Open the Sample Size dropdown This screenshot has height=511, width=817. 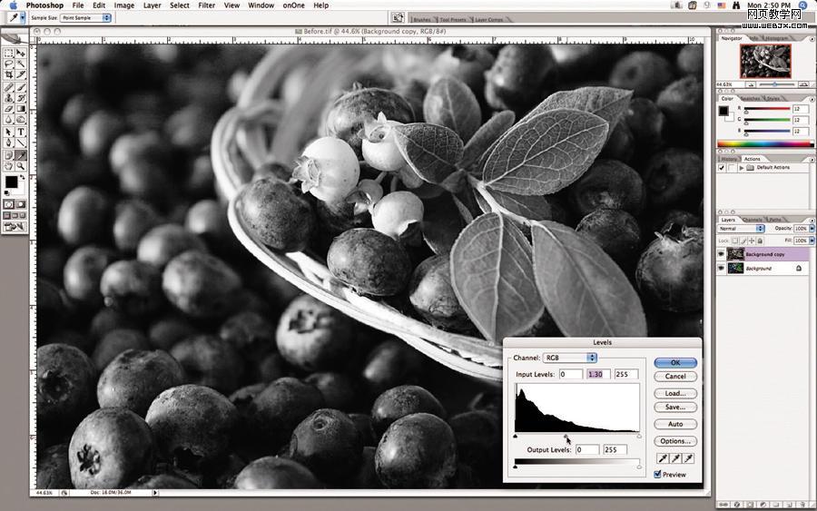click(x=86, y=18)
